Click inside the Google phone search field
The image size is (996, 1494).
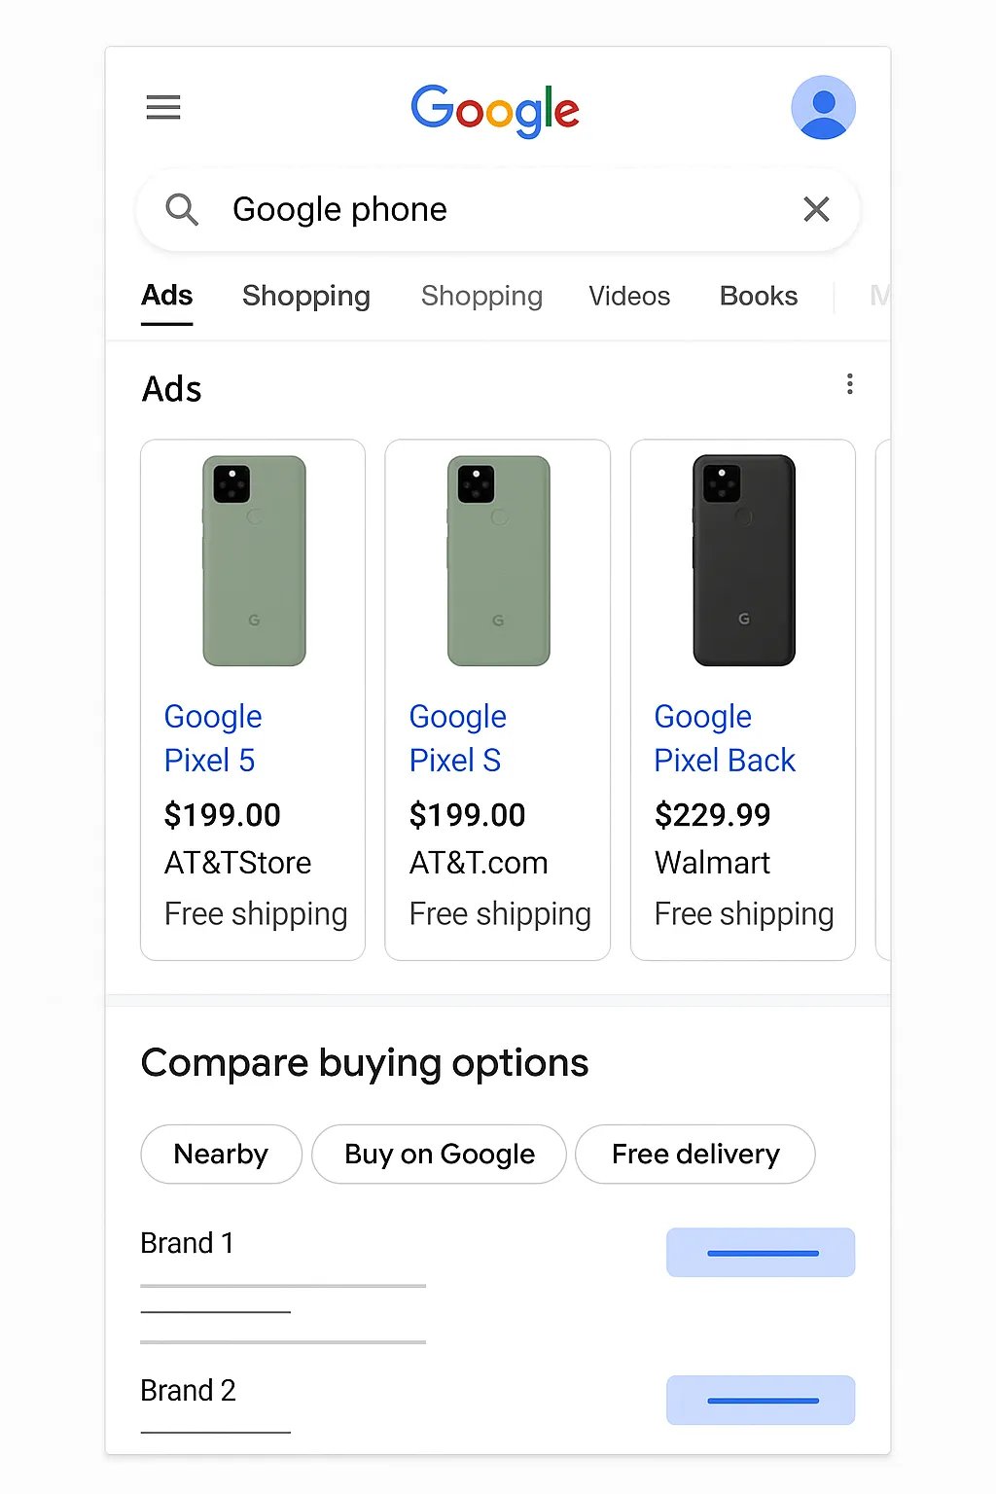(486, 209)
